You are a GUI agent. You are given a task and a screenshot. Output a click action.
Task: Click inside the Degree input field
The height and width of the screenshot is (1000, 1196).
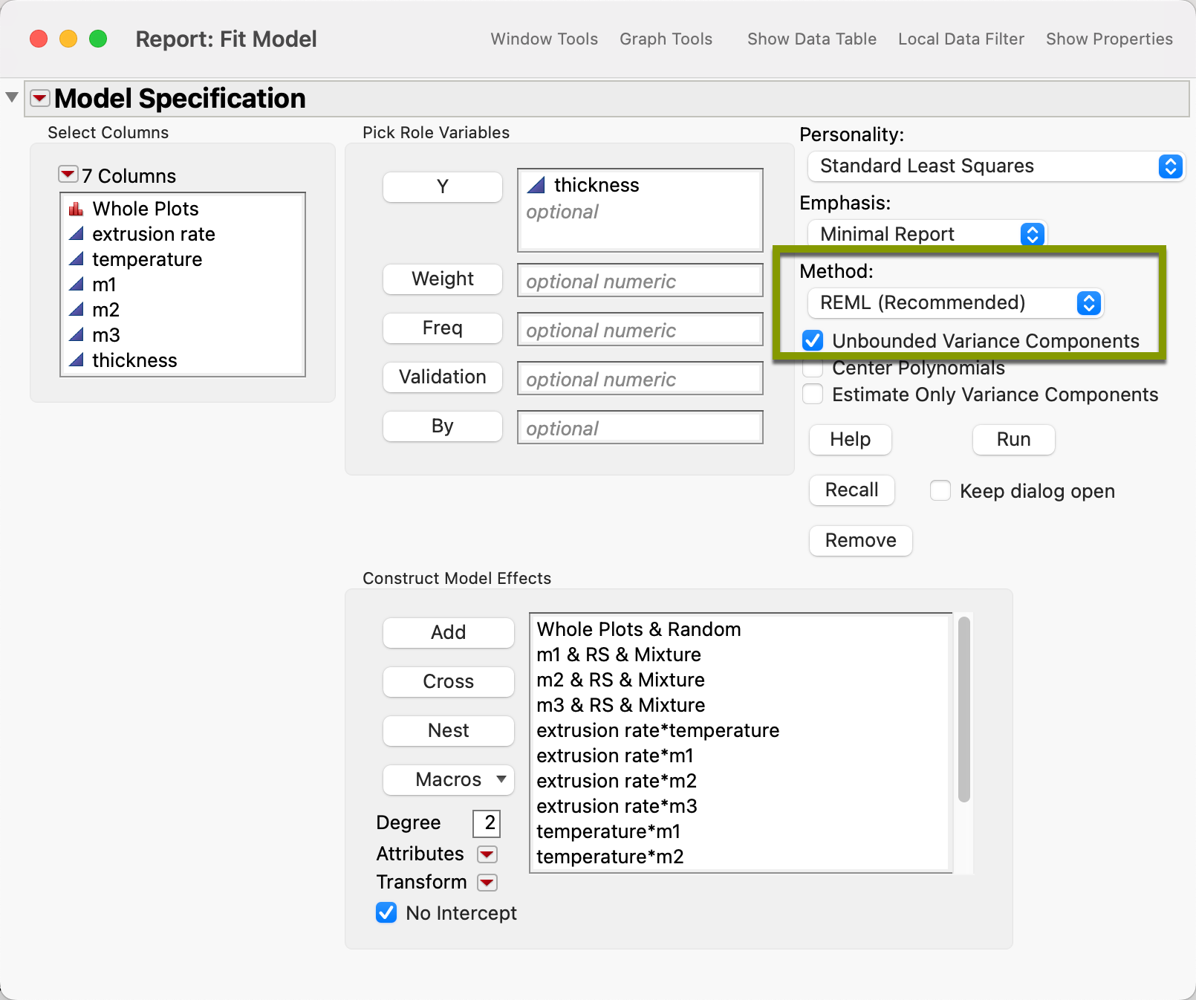point(487,823)
